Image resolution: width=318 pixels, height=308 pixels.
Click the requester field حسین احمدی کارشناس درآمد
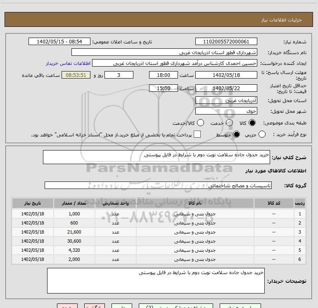pos(175,63)
